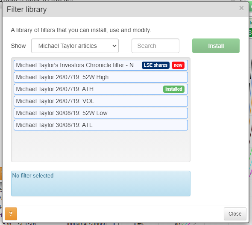Click the Filter library title bar
The height and width of the screenshot is (225, 252).
[125, 9]
